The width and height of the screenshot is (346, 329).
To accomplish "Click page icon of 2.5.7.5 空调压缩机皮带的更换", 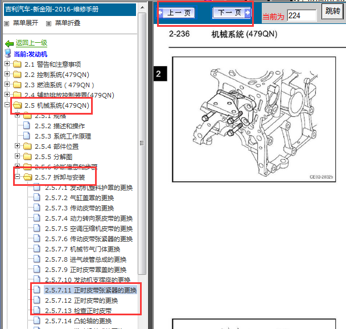I will click(x=37, y=228).
